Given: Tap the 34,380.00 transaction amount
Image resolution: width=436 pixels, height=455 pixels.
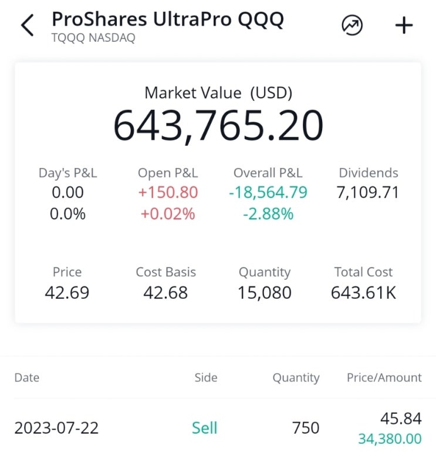Looking at the screenshot, I should [391, 439].
